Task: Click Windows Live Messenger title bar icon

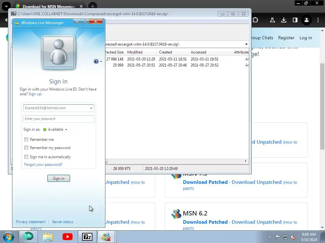Action: [x=17, y=23]
